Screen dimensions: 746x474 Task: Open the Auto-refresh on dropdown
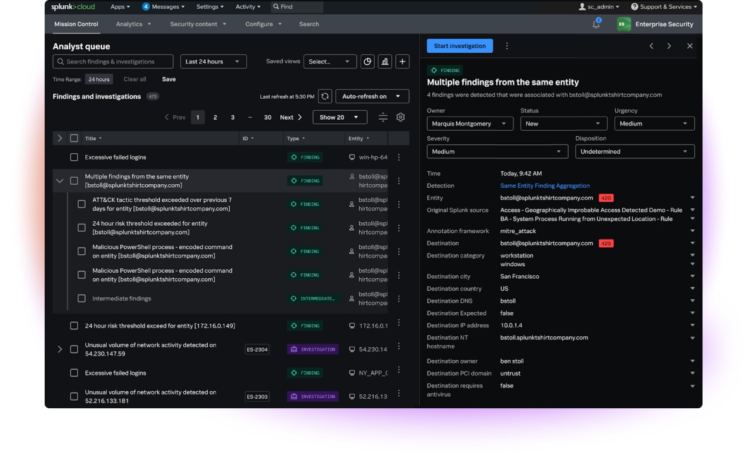pos(372,96)
